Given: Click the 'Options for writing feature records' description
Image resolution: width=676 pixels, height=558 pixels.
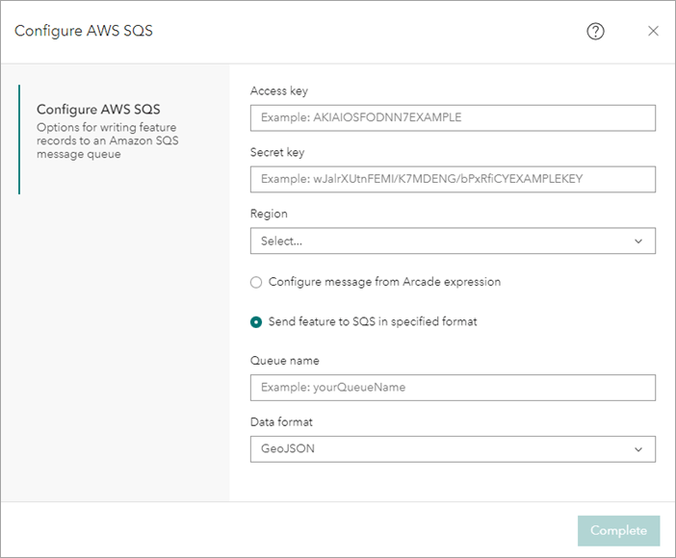Looking at the screenshot, I should point(107,140).
